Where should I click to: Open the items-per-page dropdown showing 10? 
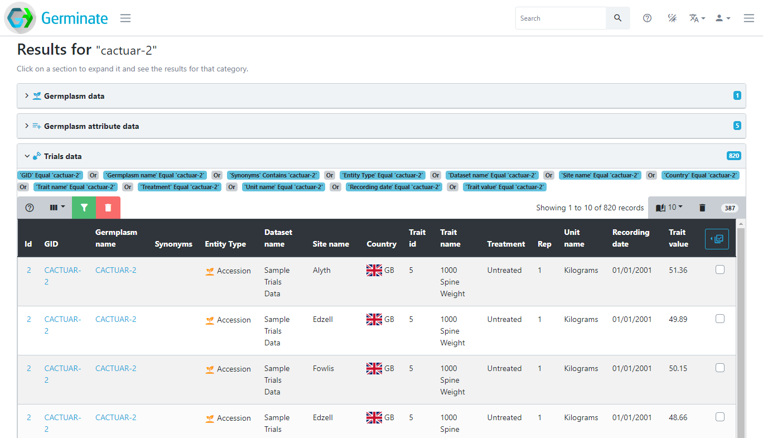[x=669, y=208]
